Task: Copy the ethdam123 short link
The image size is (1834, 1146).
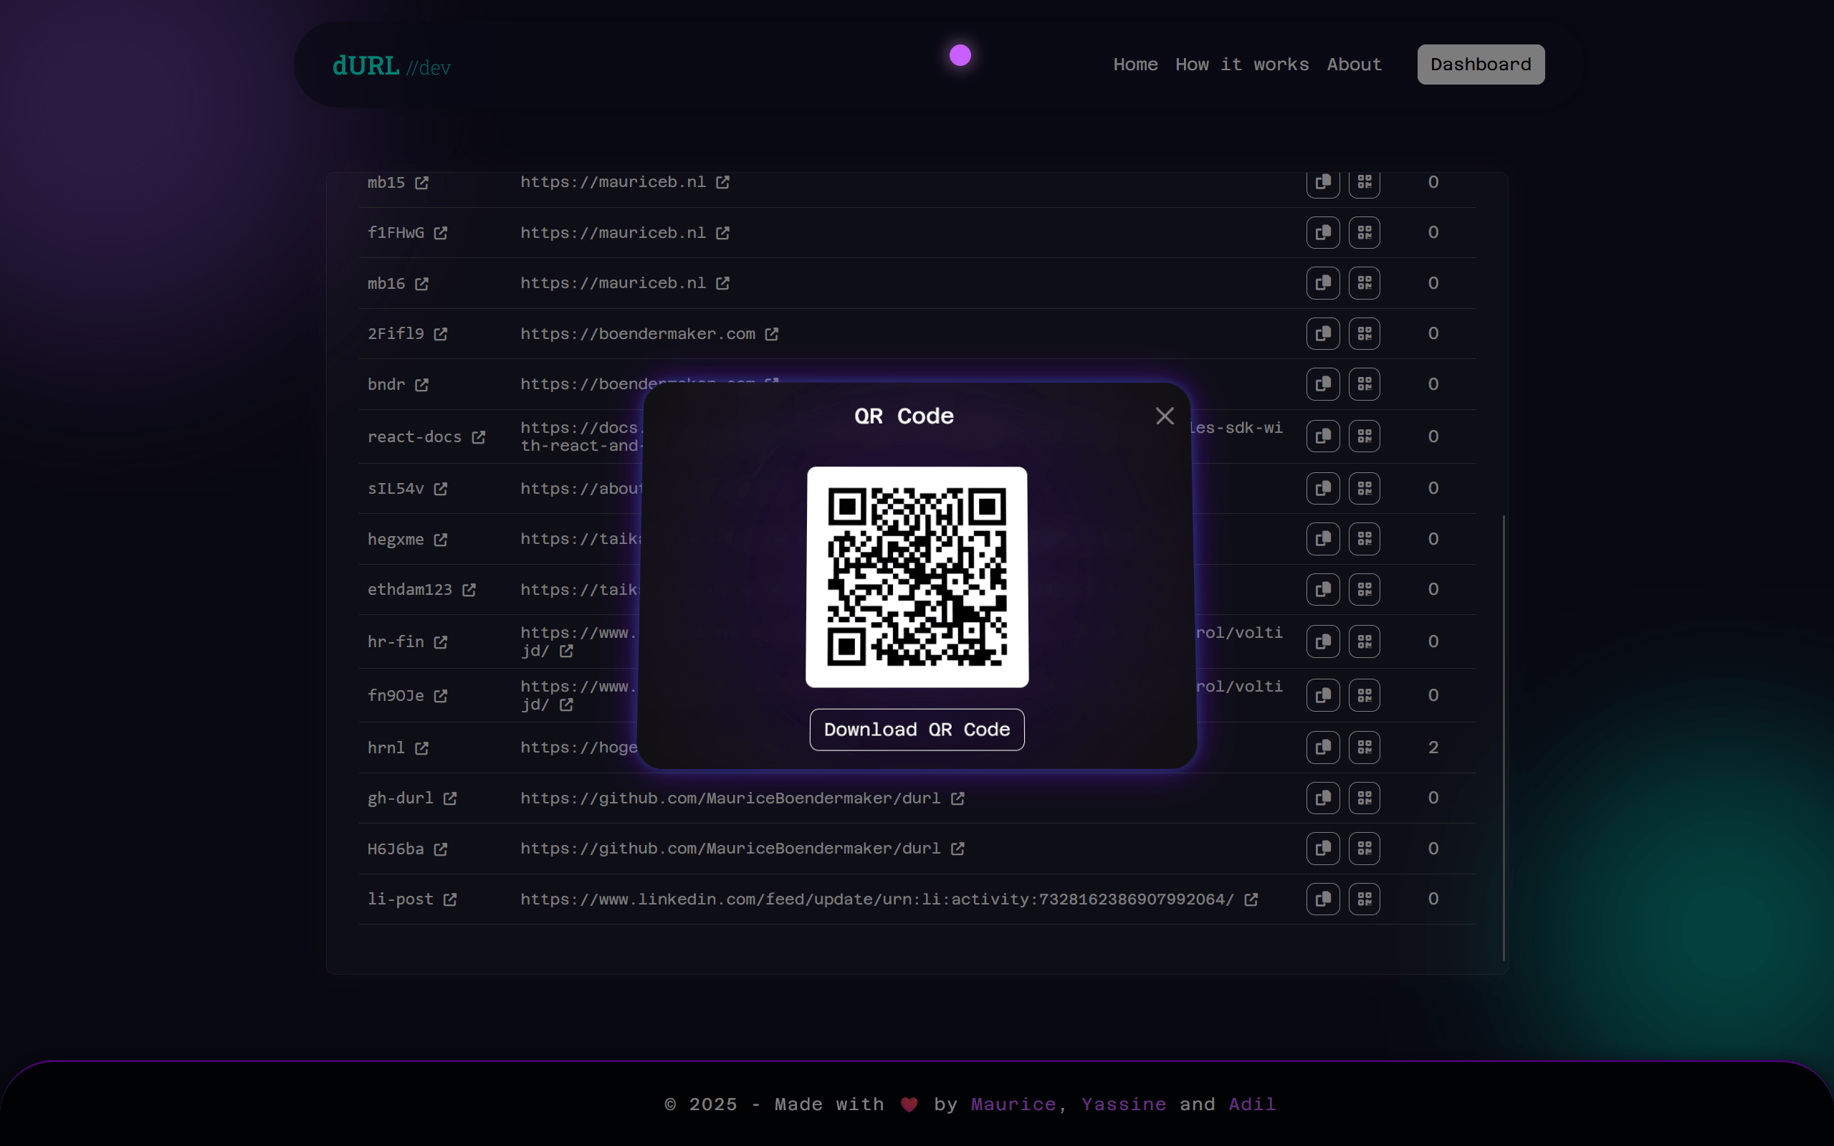Action: click(1322, 590)
